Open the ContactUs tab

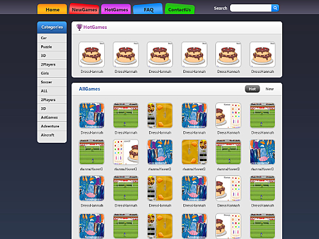180,9
